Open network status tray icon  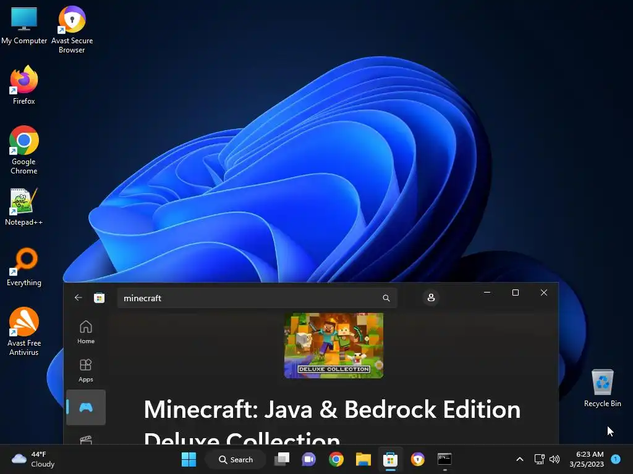[539, 459]
